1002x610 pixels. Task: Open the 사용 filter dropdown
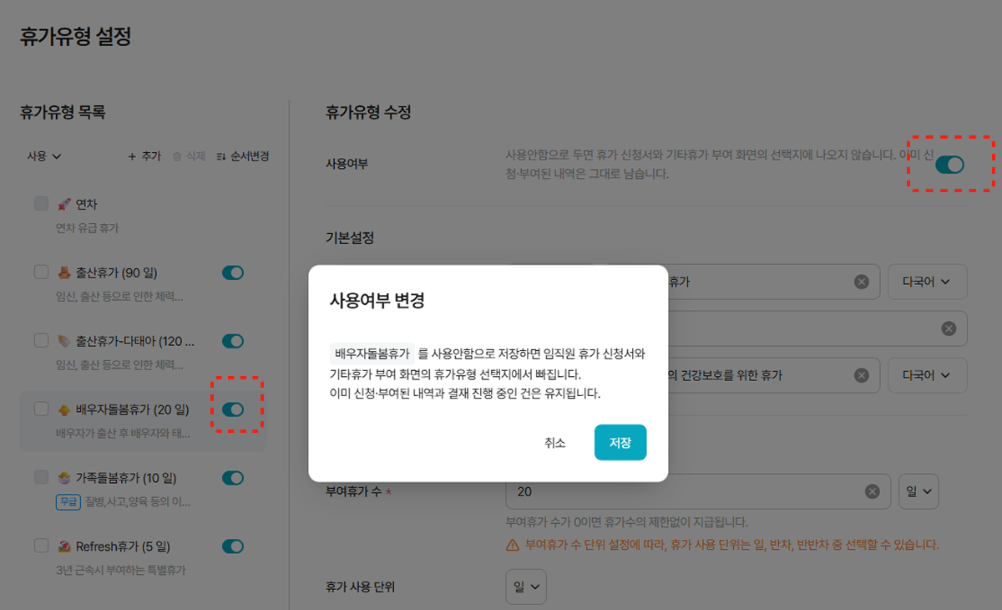[x=44, y=156]
